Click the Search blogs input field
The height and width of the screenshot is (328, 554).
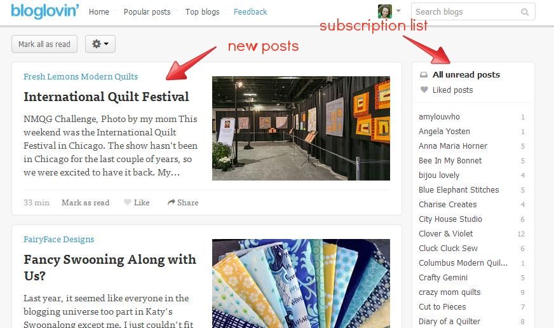pyautogui.click(x=467, y=11)
